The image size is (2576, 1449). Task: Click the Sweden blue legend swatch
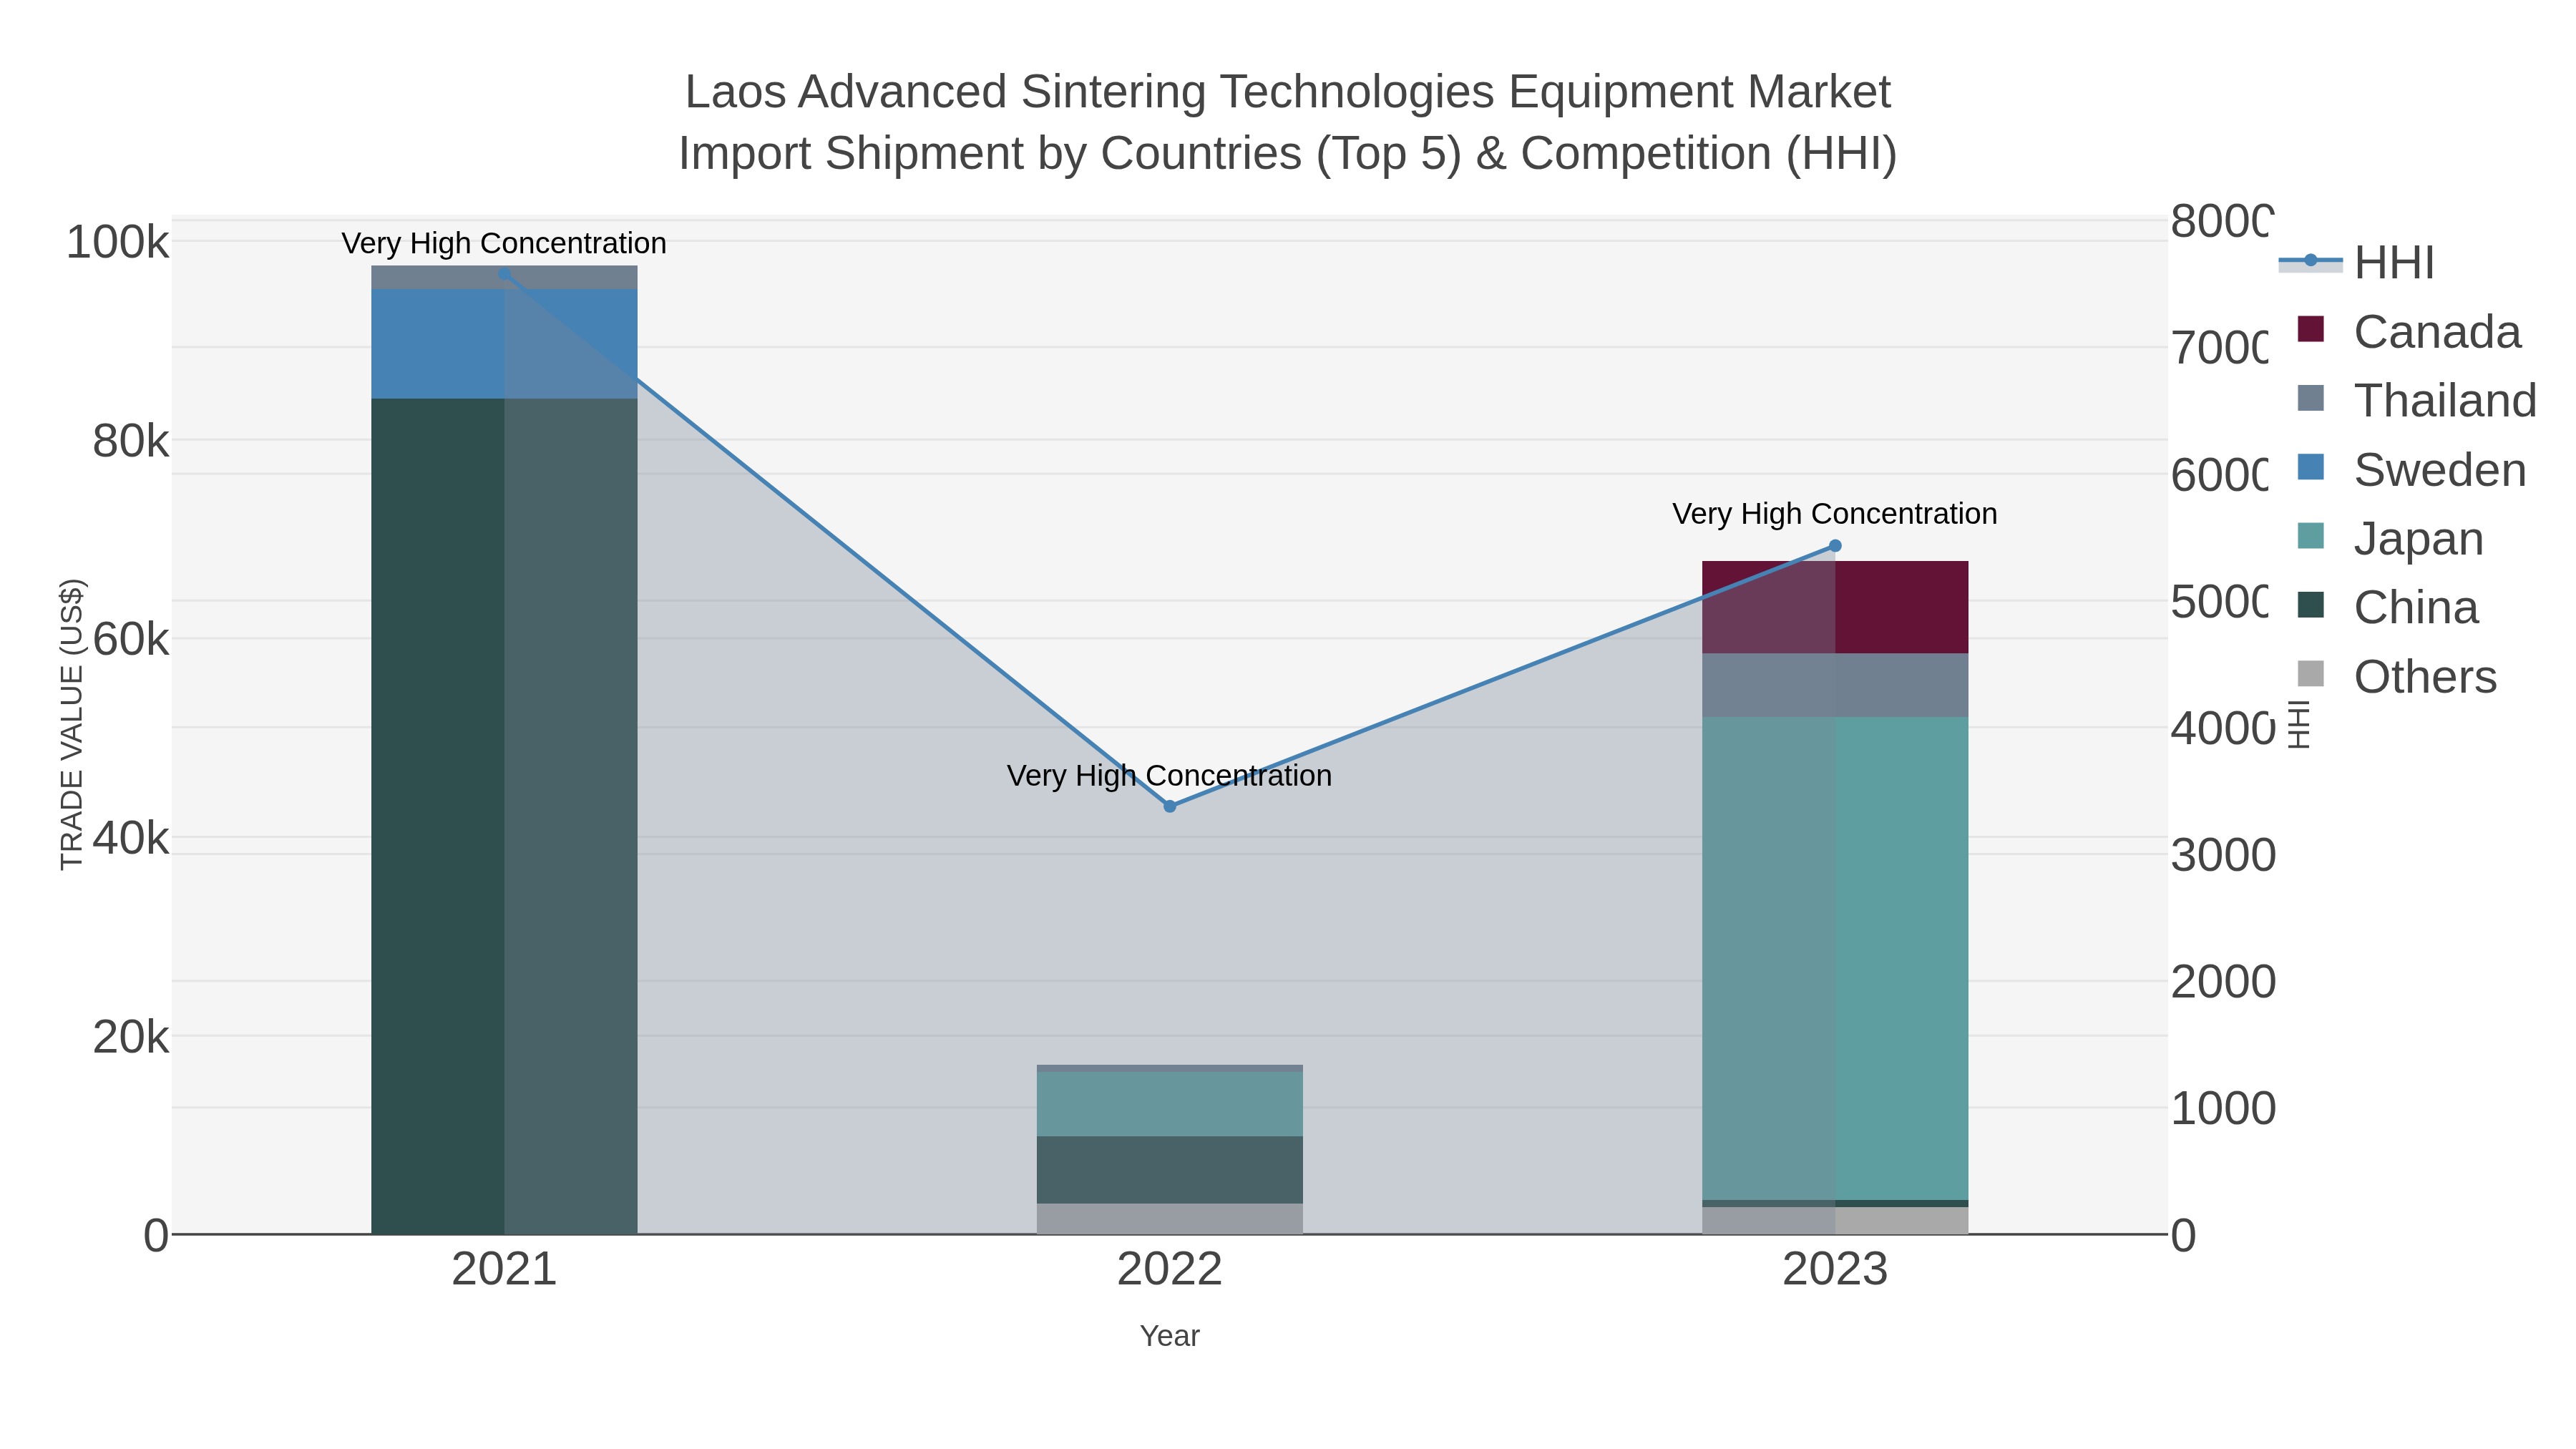click(x=2310, y=467)
